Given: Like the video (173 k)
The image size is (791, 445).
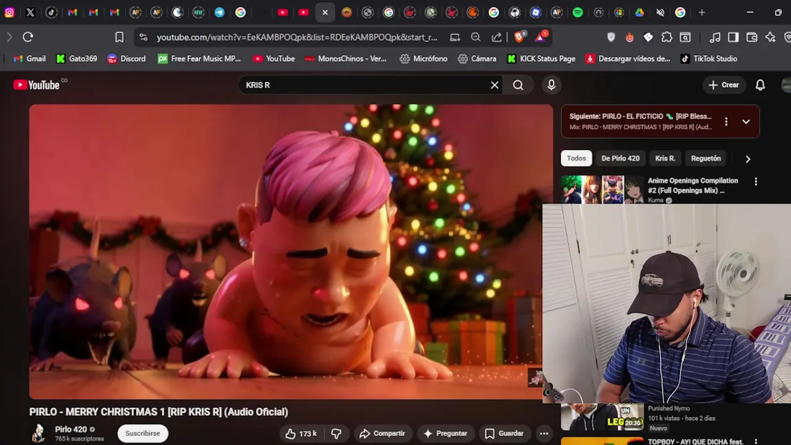Looking at the screenshot, I should tap(301, 433).
